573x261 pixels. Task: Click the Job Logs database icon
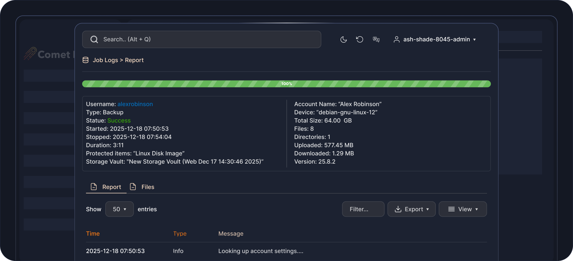[86, 60]
